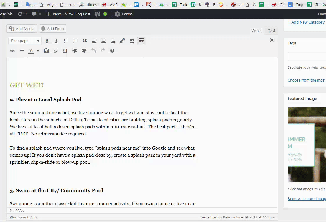Open keyboard shortcuts help
Screen dimensions: 326x222
point(112,51)
